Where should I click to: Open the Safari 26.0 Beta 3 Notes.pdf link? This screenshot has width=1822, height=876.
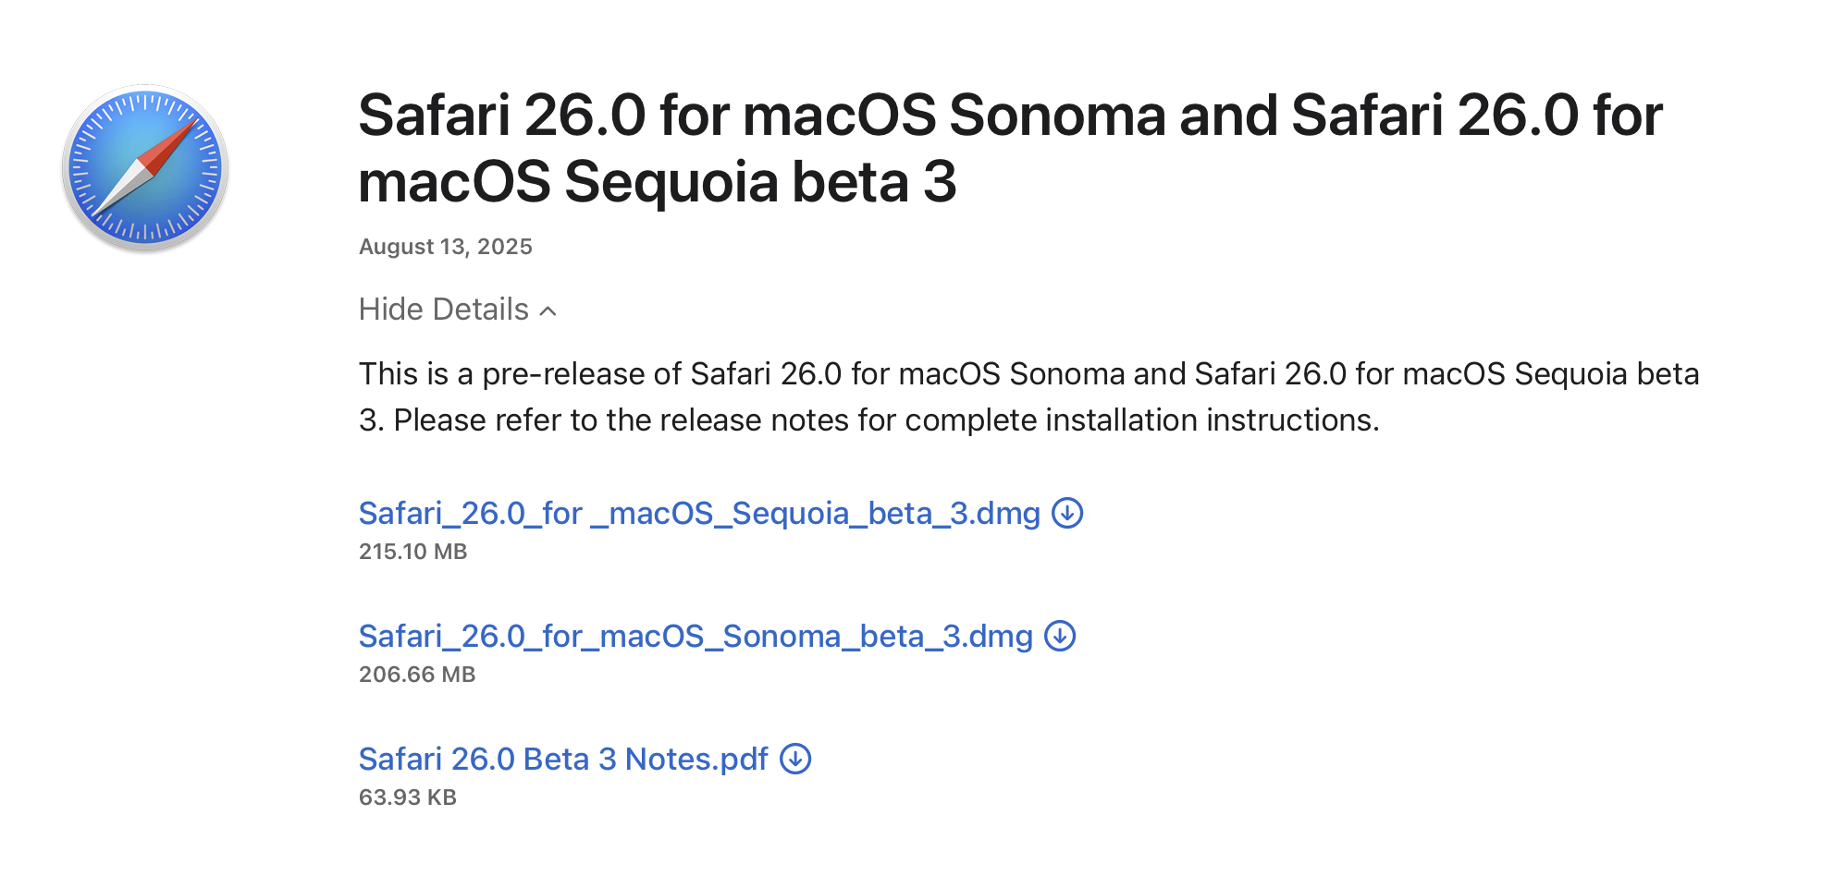562,759
